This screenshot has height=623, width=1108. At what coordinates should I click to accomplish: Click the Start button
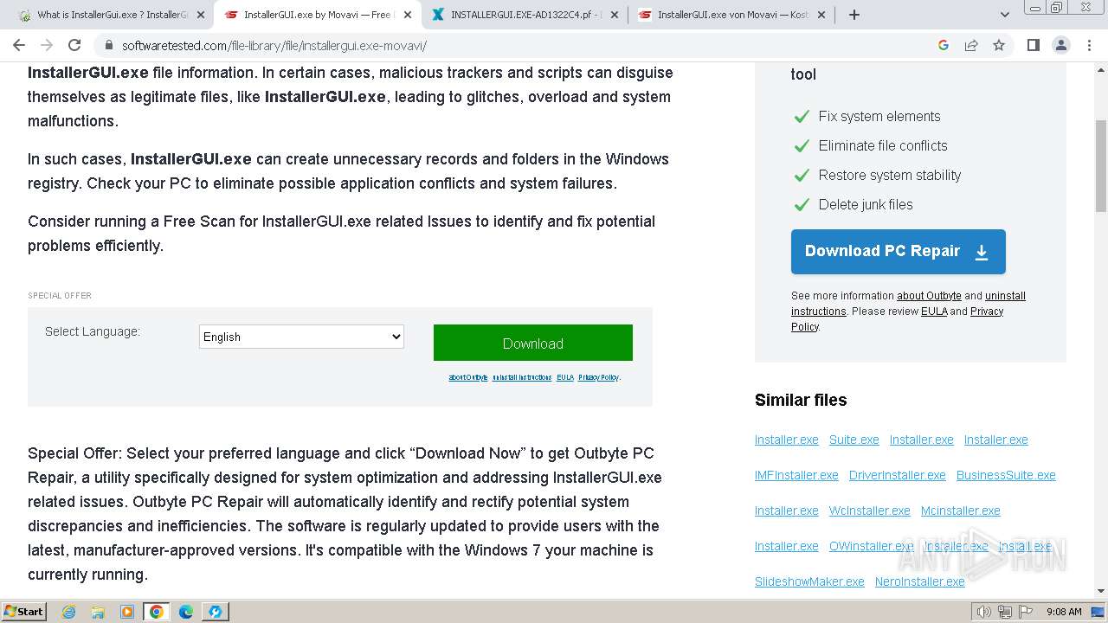click(24, 612)
